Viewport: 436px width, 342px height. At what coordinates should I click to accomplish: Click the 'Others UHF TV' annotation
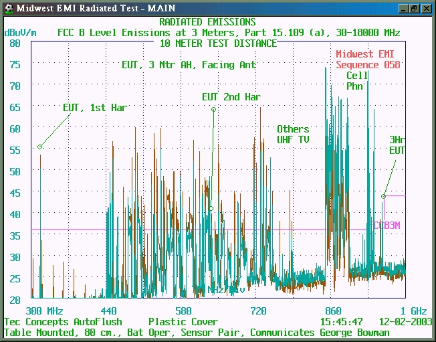pos(293,134)
